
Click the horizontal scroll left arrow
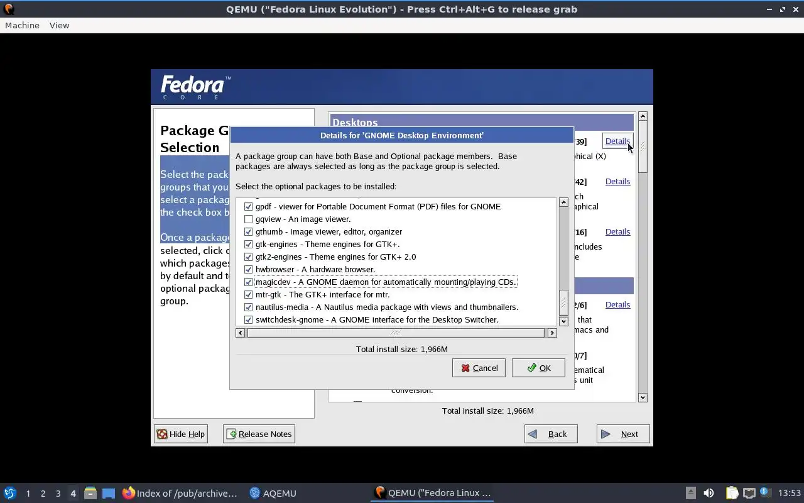point(241,333)
